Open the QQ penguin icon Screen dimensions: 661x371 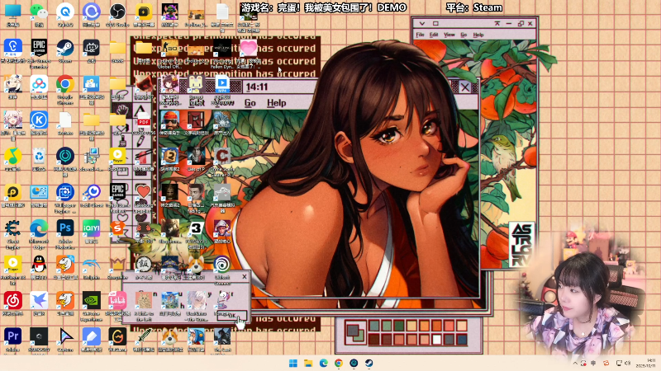[39, 265]
